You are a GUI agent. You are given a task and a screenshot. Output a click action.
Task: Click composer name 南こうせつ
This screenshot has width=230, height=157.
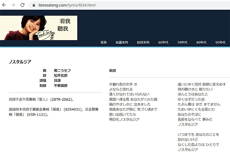coord(62,70)
